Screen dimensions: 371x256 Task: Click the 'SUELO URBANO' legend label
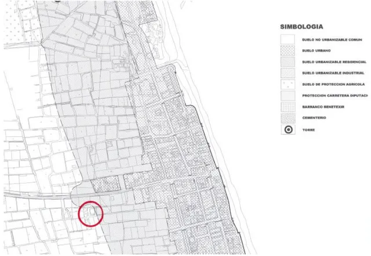pyautogui.click(x=317, y=51)
